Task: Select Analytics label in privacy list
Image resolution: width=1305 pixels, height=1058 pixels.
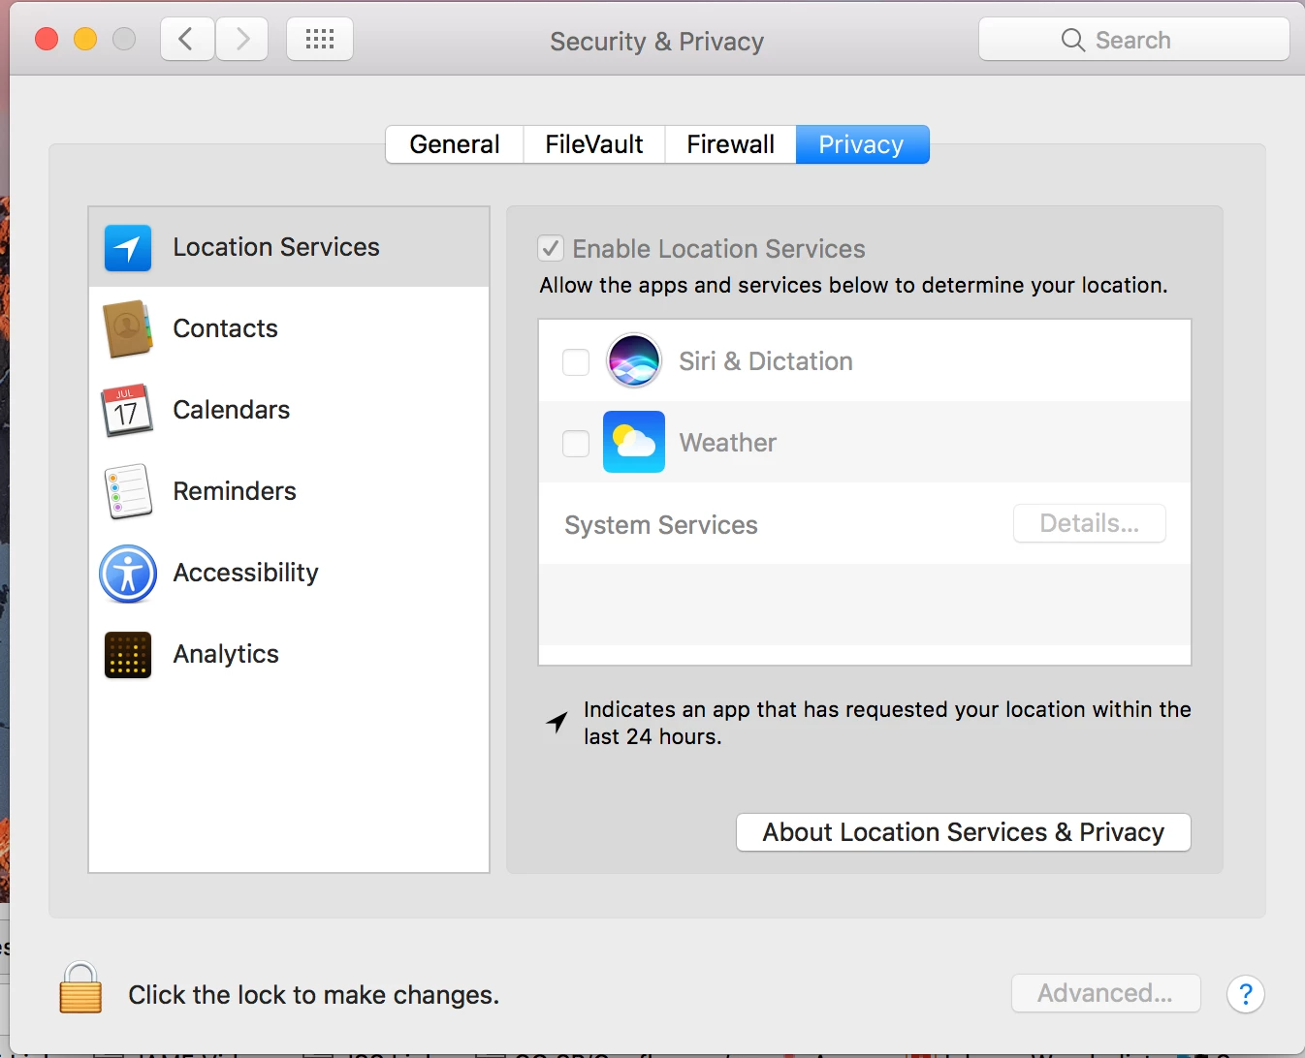Action: (x=226, y=655)
